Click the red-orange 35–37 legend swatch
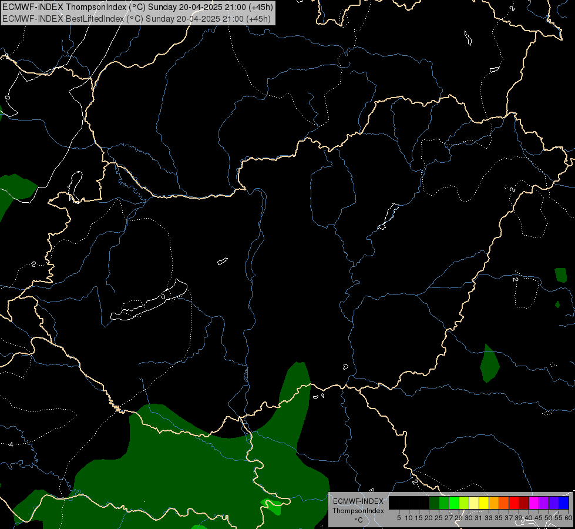575x529 pixels. tap(504, 503)
